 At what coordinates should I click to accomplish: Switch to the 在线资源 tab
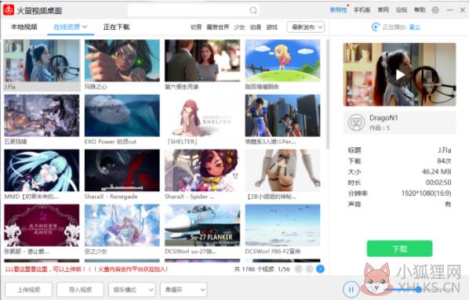tap(71, 27)
